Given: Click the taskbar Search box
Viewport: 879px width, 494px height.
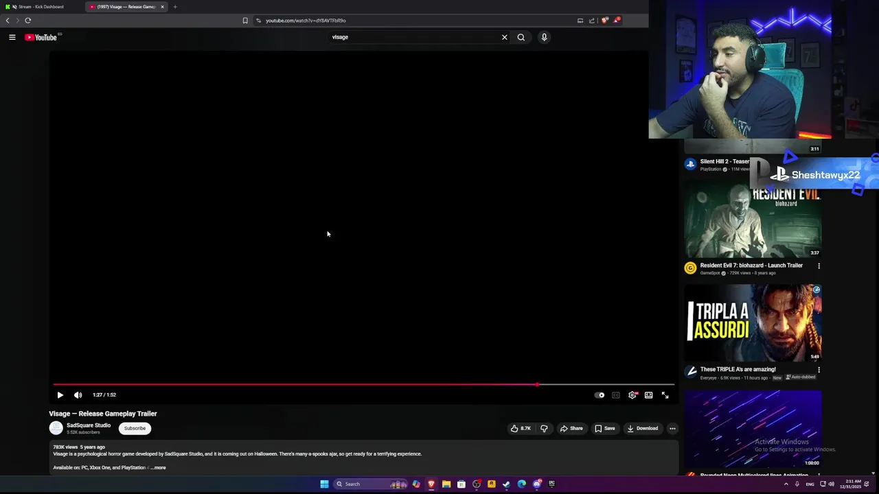Looking at the screenshot, I should [371, 484].
